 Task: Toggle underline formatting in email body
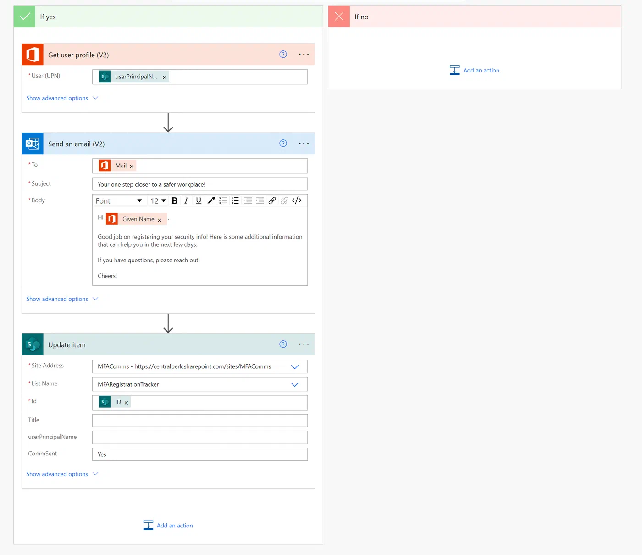(199, 200)
